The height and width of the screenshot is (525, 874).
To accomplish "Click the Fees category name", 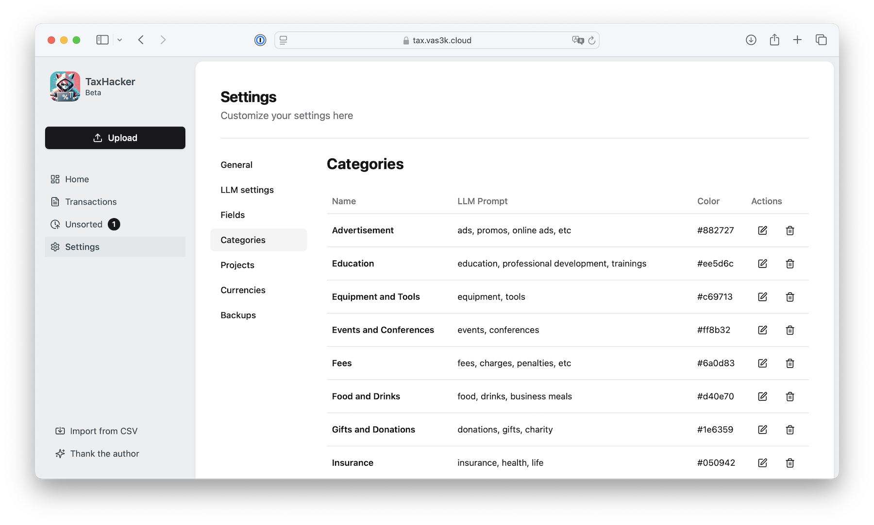I will [342, 363].
